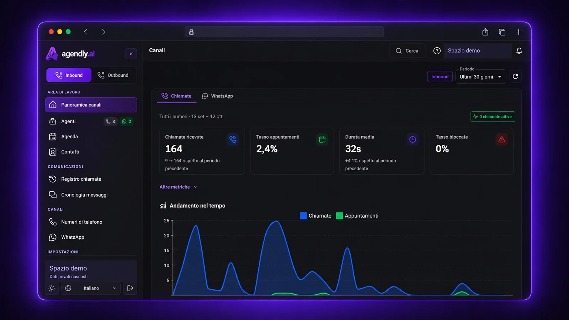569x320 pixels.
Task: Click the Cerca search field
Action: pos(407,51)
